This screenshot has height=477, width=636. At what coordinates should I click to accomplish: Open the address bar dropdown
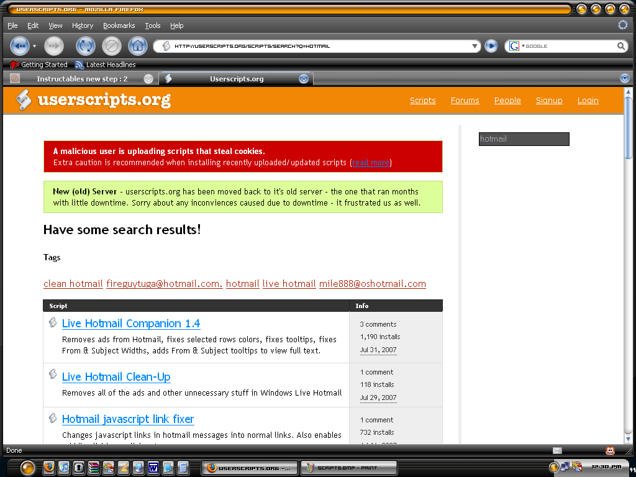tap(475, 46)
